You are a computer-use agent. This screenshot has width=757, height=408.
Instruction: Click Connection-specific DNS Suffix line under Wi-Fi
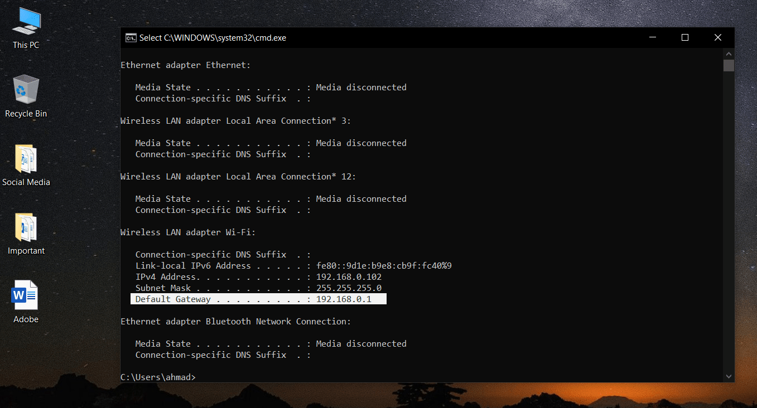coord(223,255)
